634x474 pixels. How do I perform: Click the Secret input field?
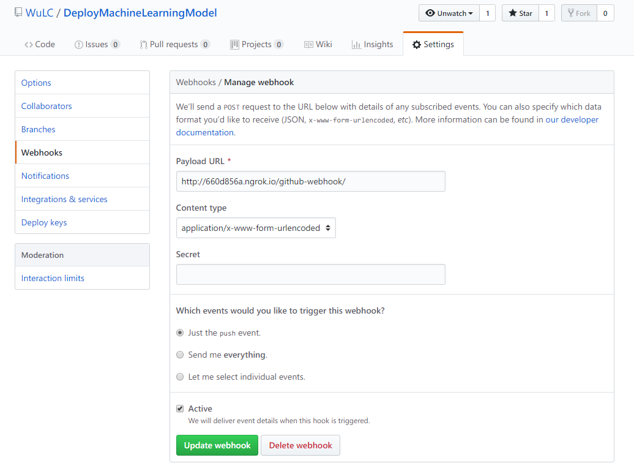pos(310,274)
